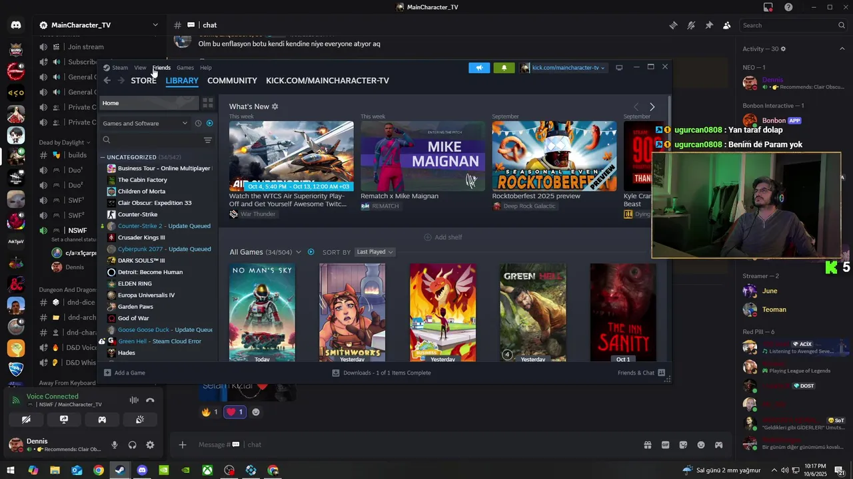Collapse the Uncategorized games category

(103, 157)
